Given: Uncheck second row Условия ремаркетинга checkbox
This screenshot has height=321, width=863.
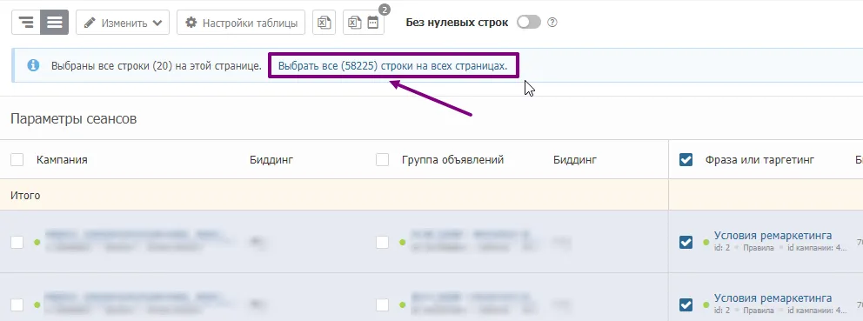Looking at the screenshot, I should tap(686, 304).
